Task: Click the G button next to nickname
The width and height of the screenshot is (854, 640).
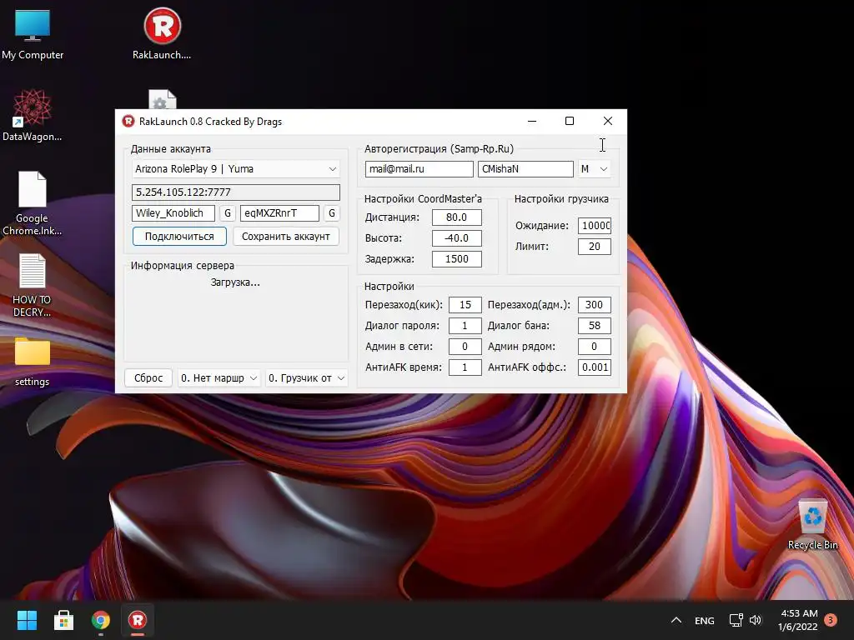Action: click(228, 213)
